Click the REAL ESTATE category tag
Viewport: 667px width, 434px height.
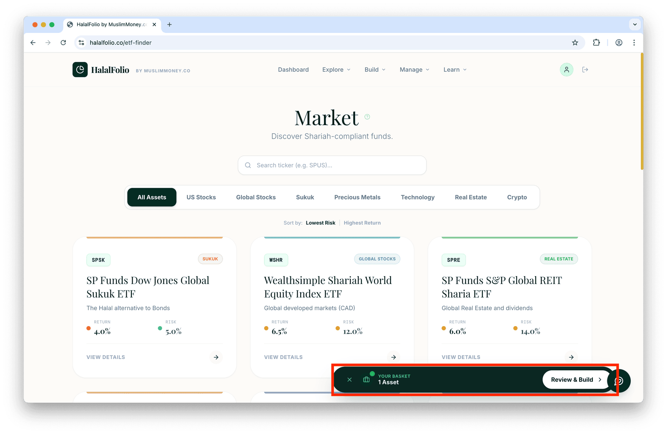click(559, 259)
